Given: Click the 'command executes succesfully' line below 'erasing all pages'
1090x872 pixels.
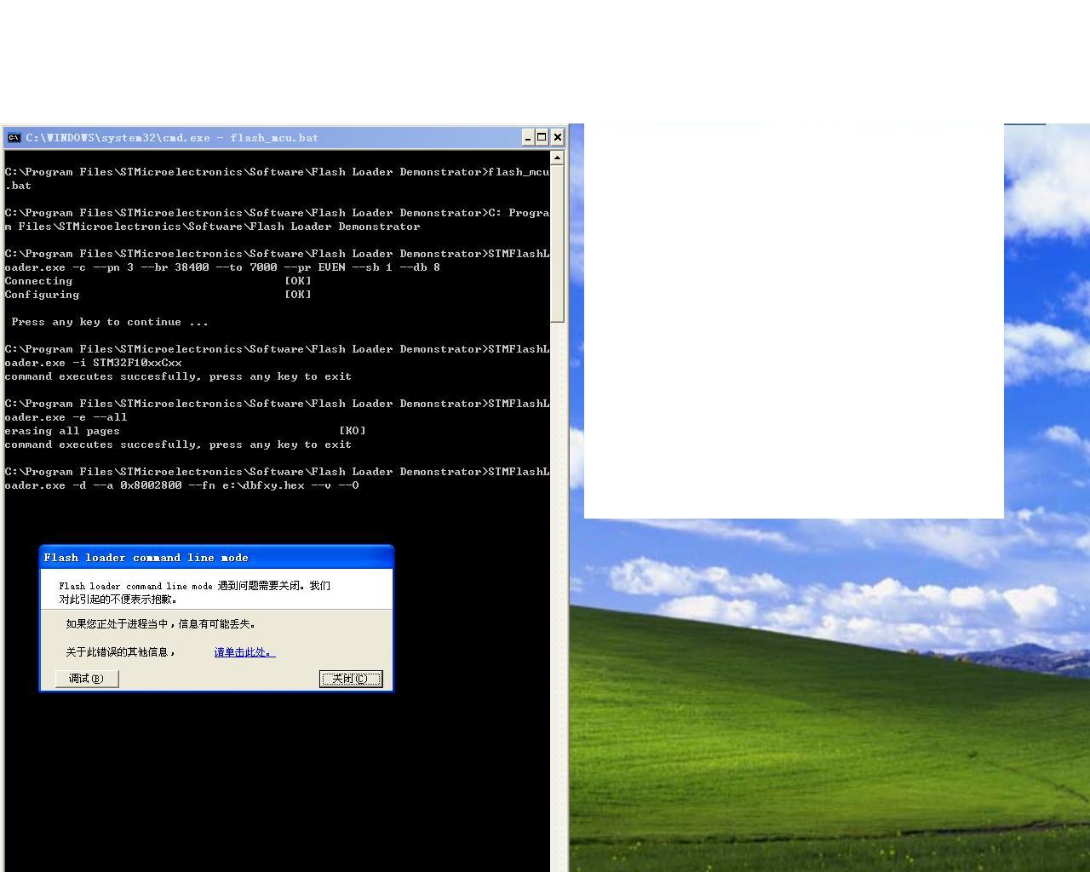Looking at the screenshot, I should point(178,445).
